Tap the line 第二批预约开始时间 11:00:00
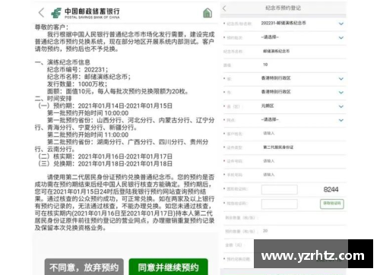Screen dimensions: 380x275 88,134
